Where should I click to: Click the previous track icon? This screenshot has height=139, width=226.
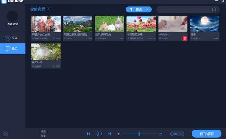click(x=89, y=134)
